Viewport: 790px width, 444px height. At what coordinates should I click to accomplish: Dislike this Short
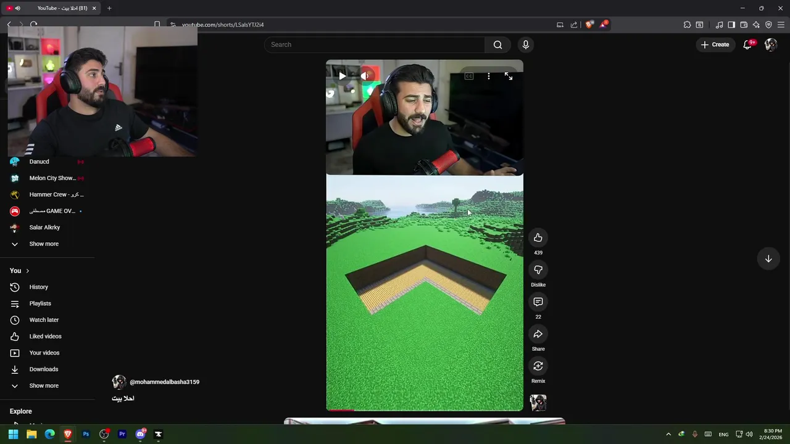tap(538, 270)
